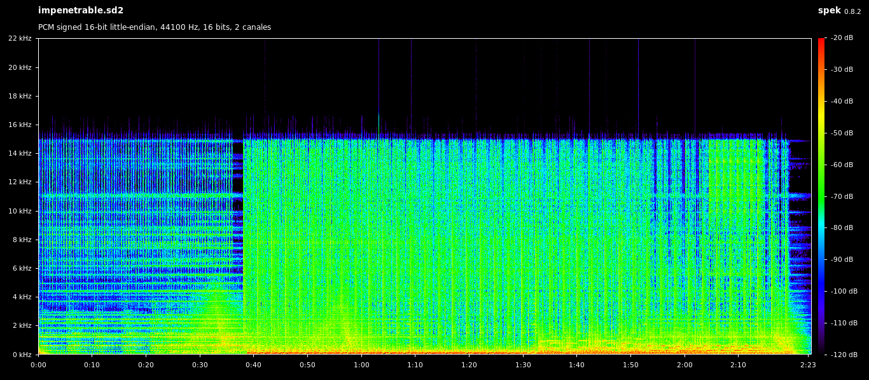Click the 1:00 time label

(x=361, y=365)
